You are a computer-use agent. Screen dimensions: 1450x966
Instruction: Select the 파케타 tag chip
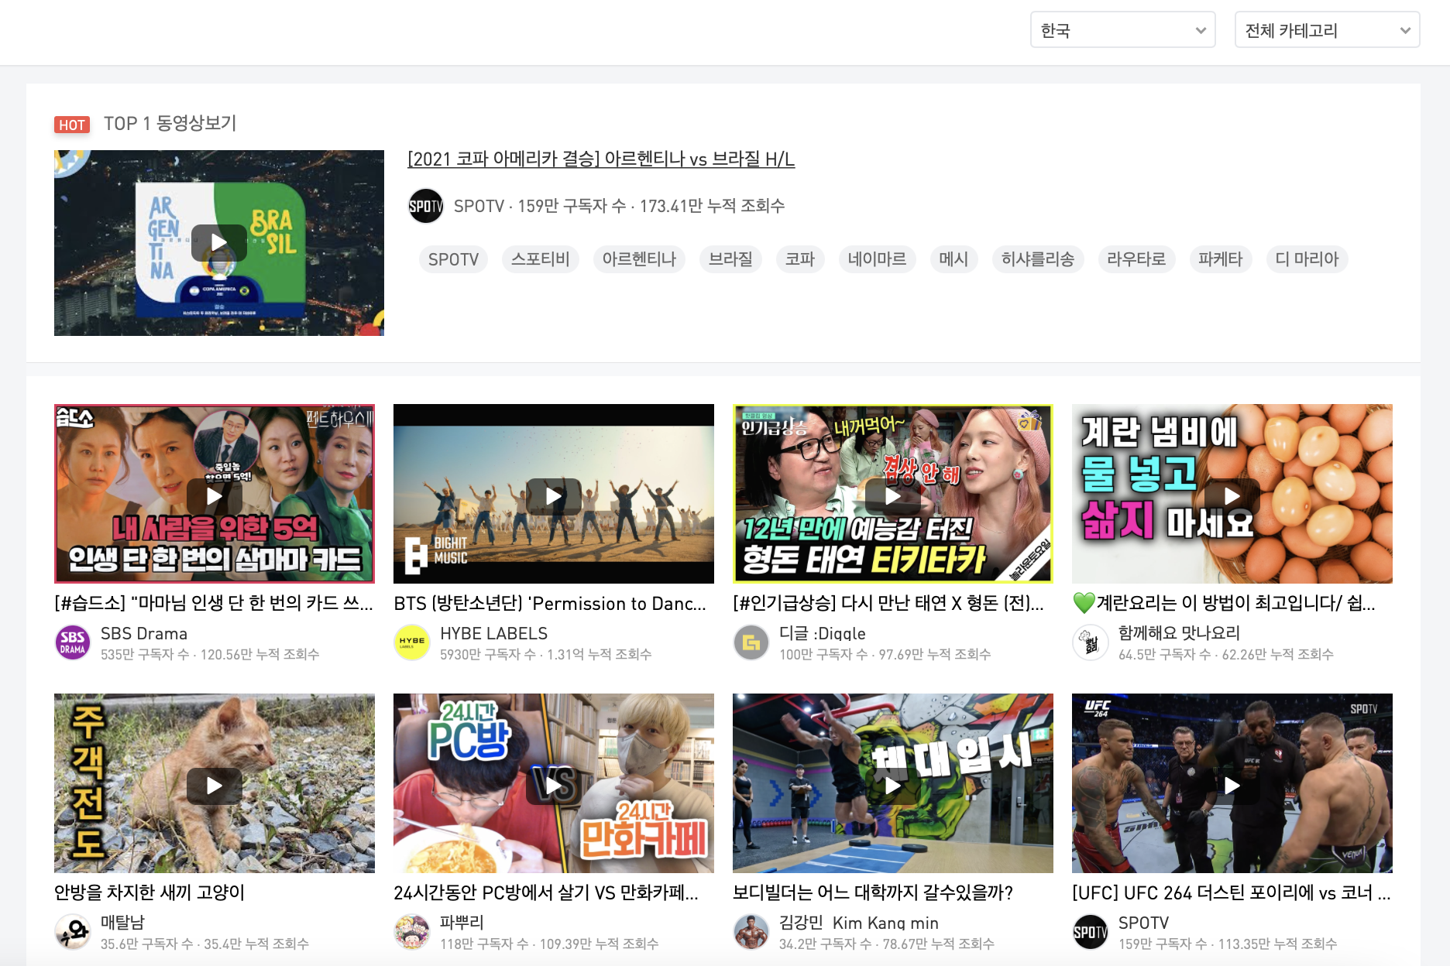tap(1221, 259)
